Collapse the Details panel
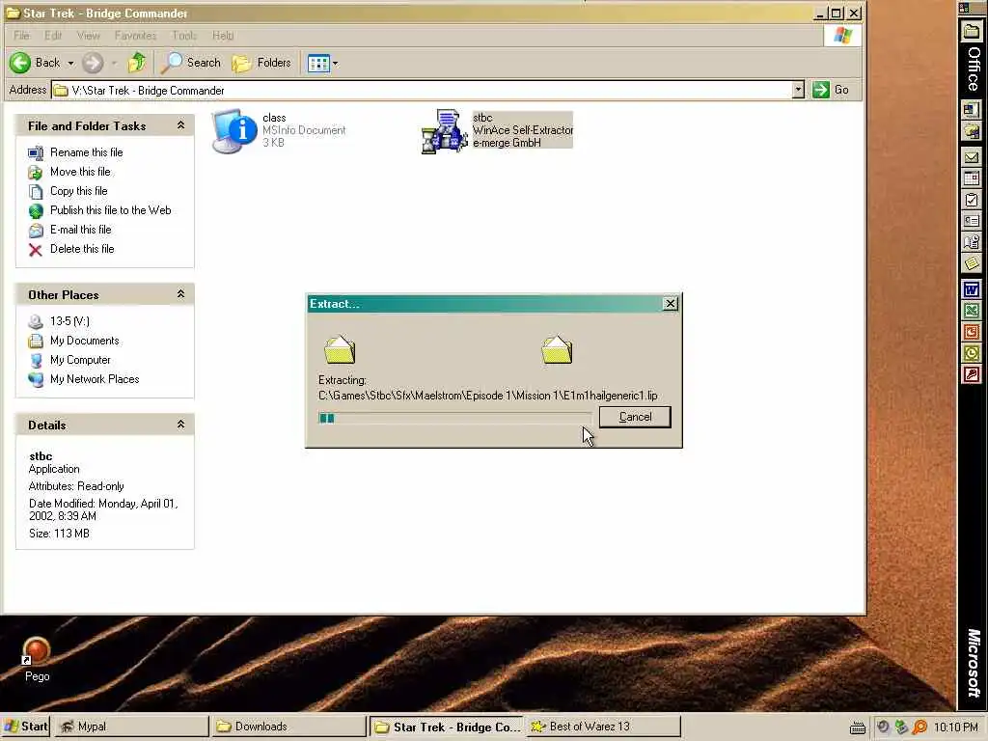 (x=180, y=425)
